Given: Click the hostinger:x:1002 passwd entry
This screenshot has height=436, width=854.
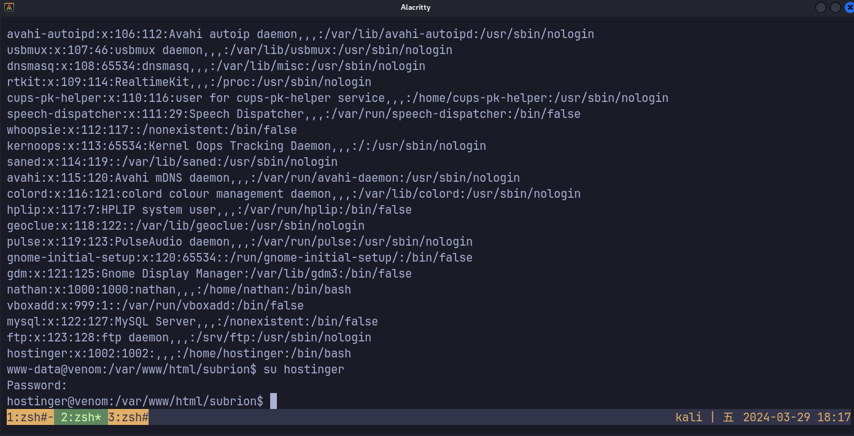Looking at the screenshot, I should [x=179, y=353].
